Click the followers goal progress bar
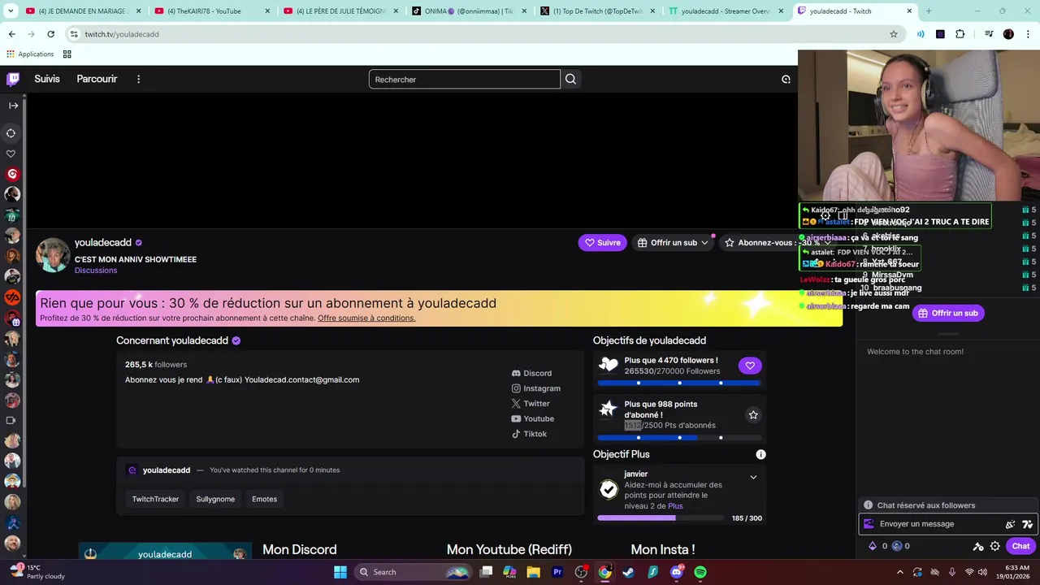This screenshot has width=1040, height=585. (x=679, y=383)
